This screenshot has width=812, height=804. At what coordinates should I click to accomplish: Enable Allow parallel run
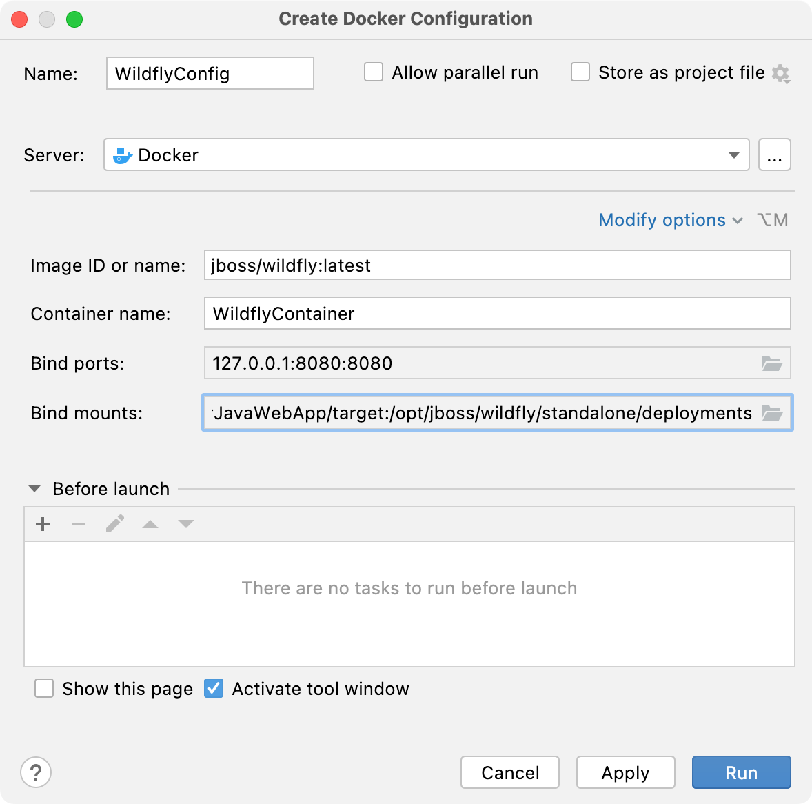point(373,72)
